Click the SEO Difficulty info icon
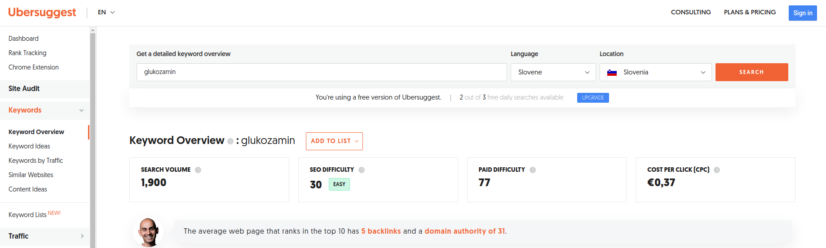The image size is (826, 248). [x=362, y=170]
